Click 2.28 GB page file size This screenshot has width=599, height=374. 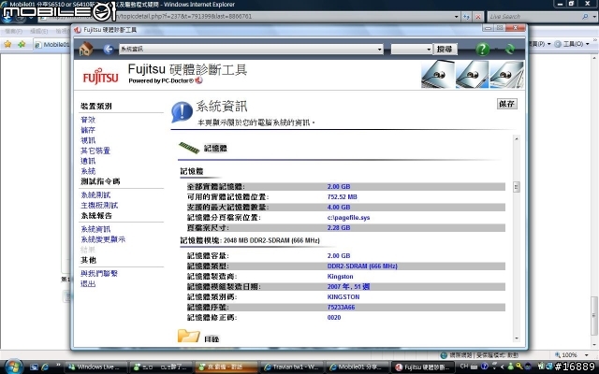[339, 228]
